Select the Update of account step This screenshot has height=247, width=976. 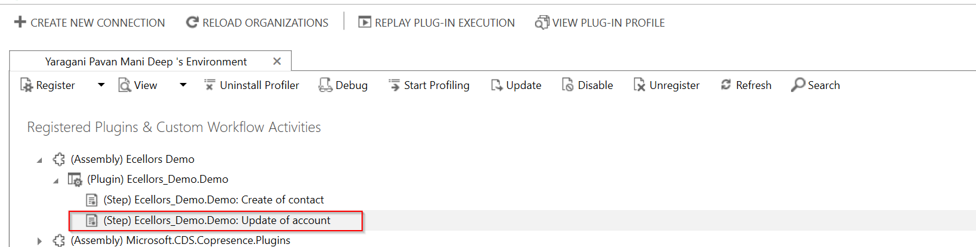pos(217,220)
